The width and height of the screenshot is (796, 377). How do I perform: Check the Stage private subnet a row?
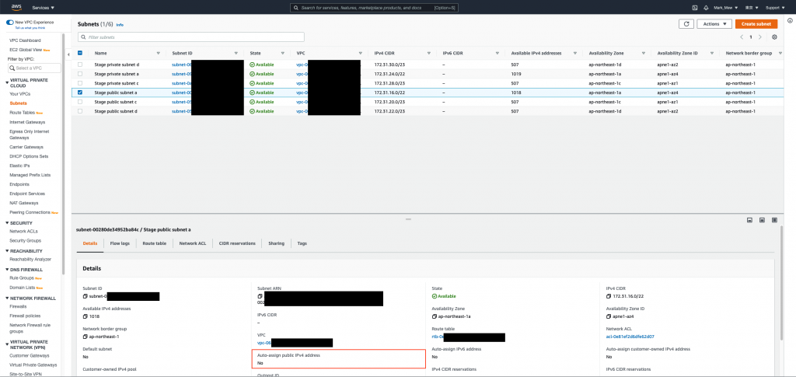point(80,74)
